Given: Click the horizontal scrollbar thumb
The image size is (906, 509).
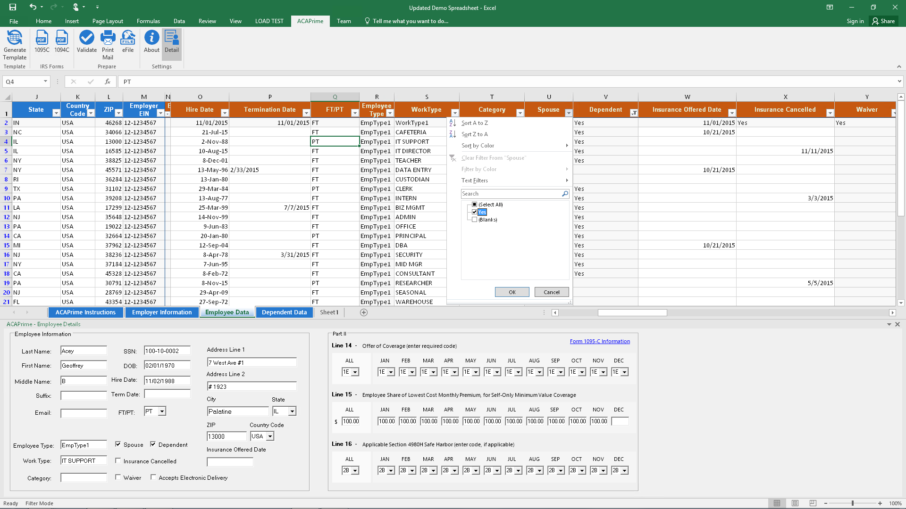Looking at the screenshot, I should click(x=632, y=312).
